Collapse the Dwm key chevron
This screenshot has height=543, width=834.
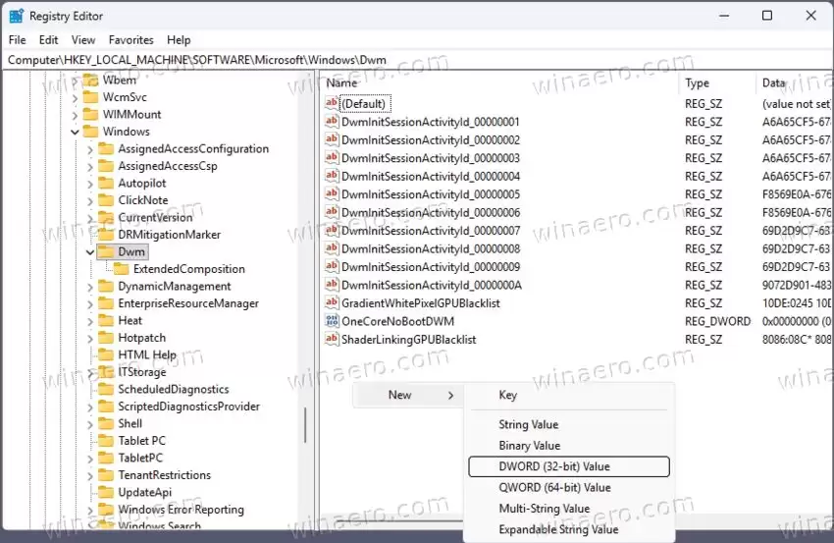click(90, 251)
